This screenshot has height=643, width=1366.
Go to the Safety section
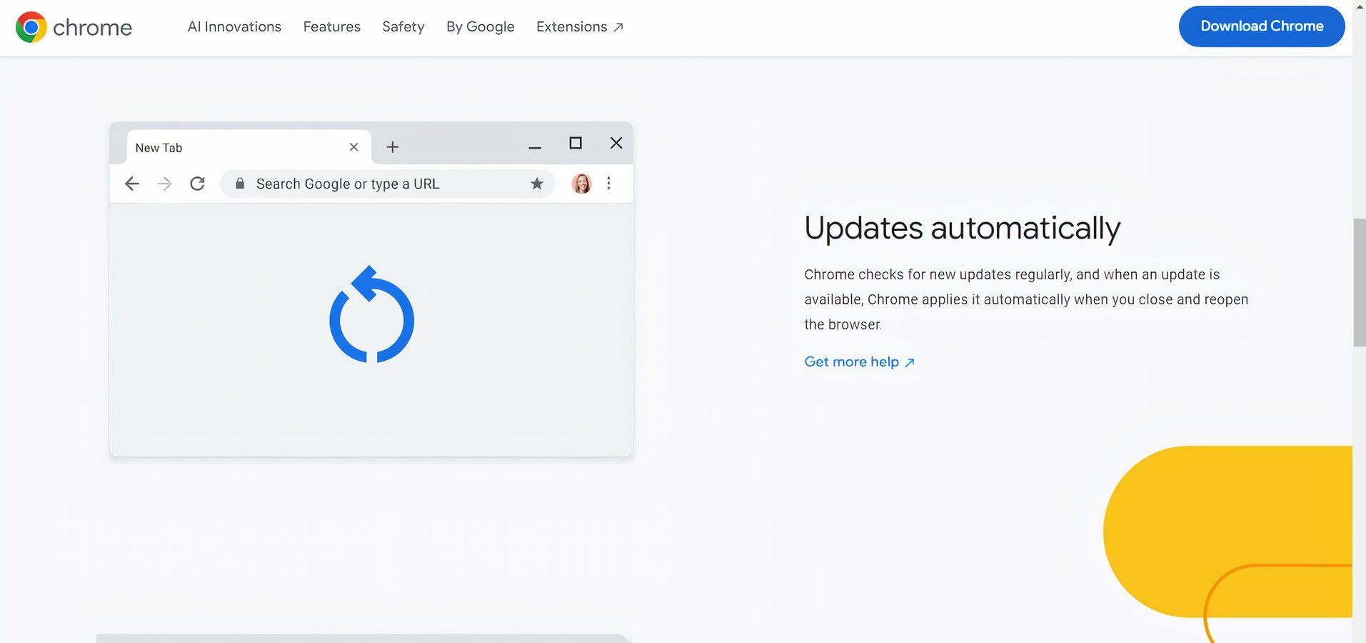pos(403,27)
